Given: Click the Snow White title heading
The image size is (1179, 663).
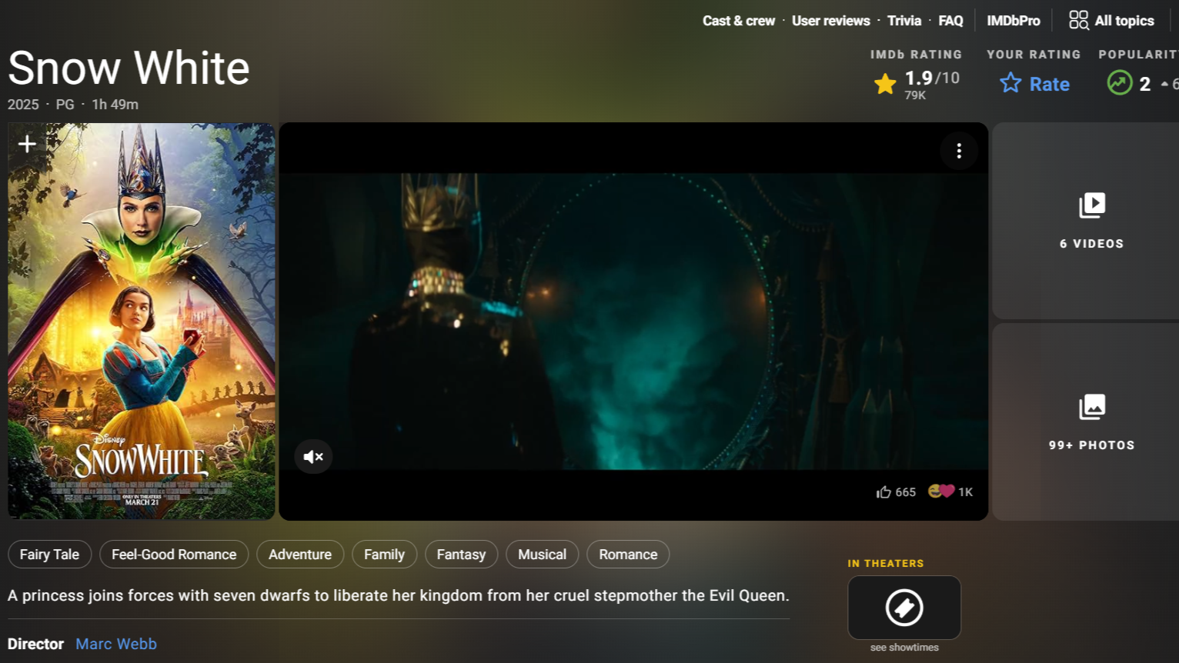Looking at the screenshot, I should (129, 68).
